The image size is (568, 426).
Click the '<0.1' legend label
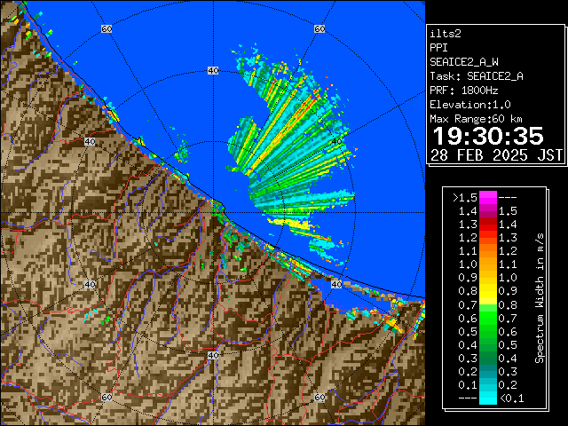point(511,398)
